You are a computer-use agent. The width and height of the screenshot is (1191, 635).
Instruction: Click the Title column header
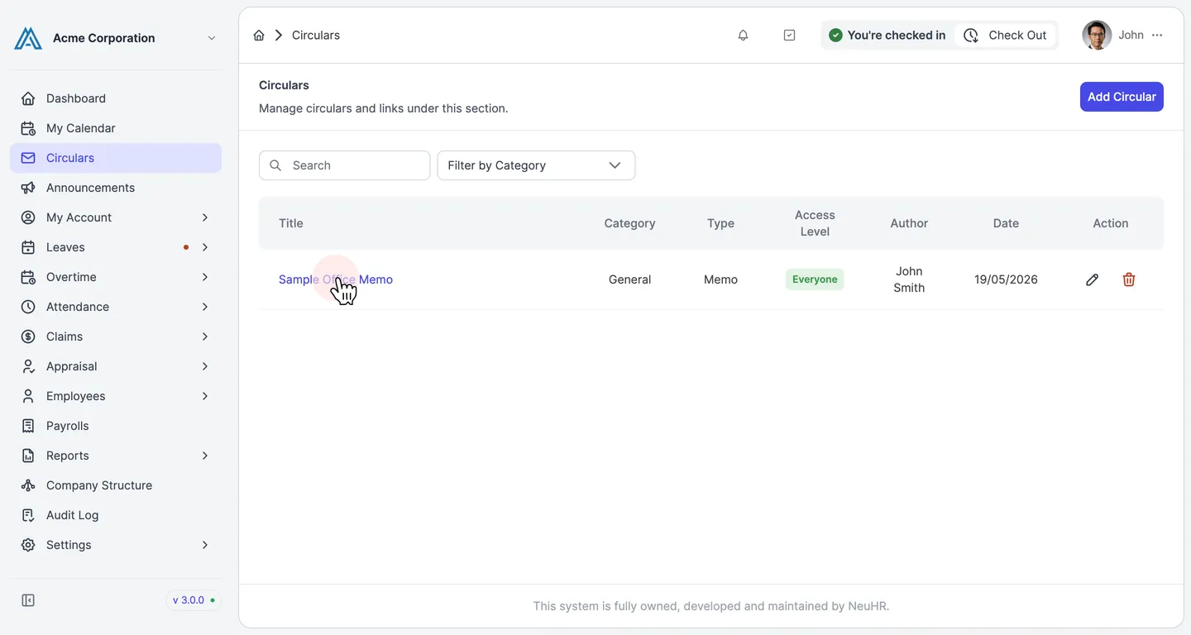[x=291, y=223]
